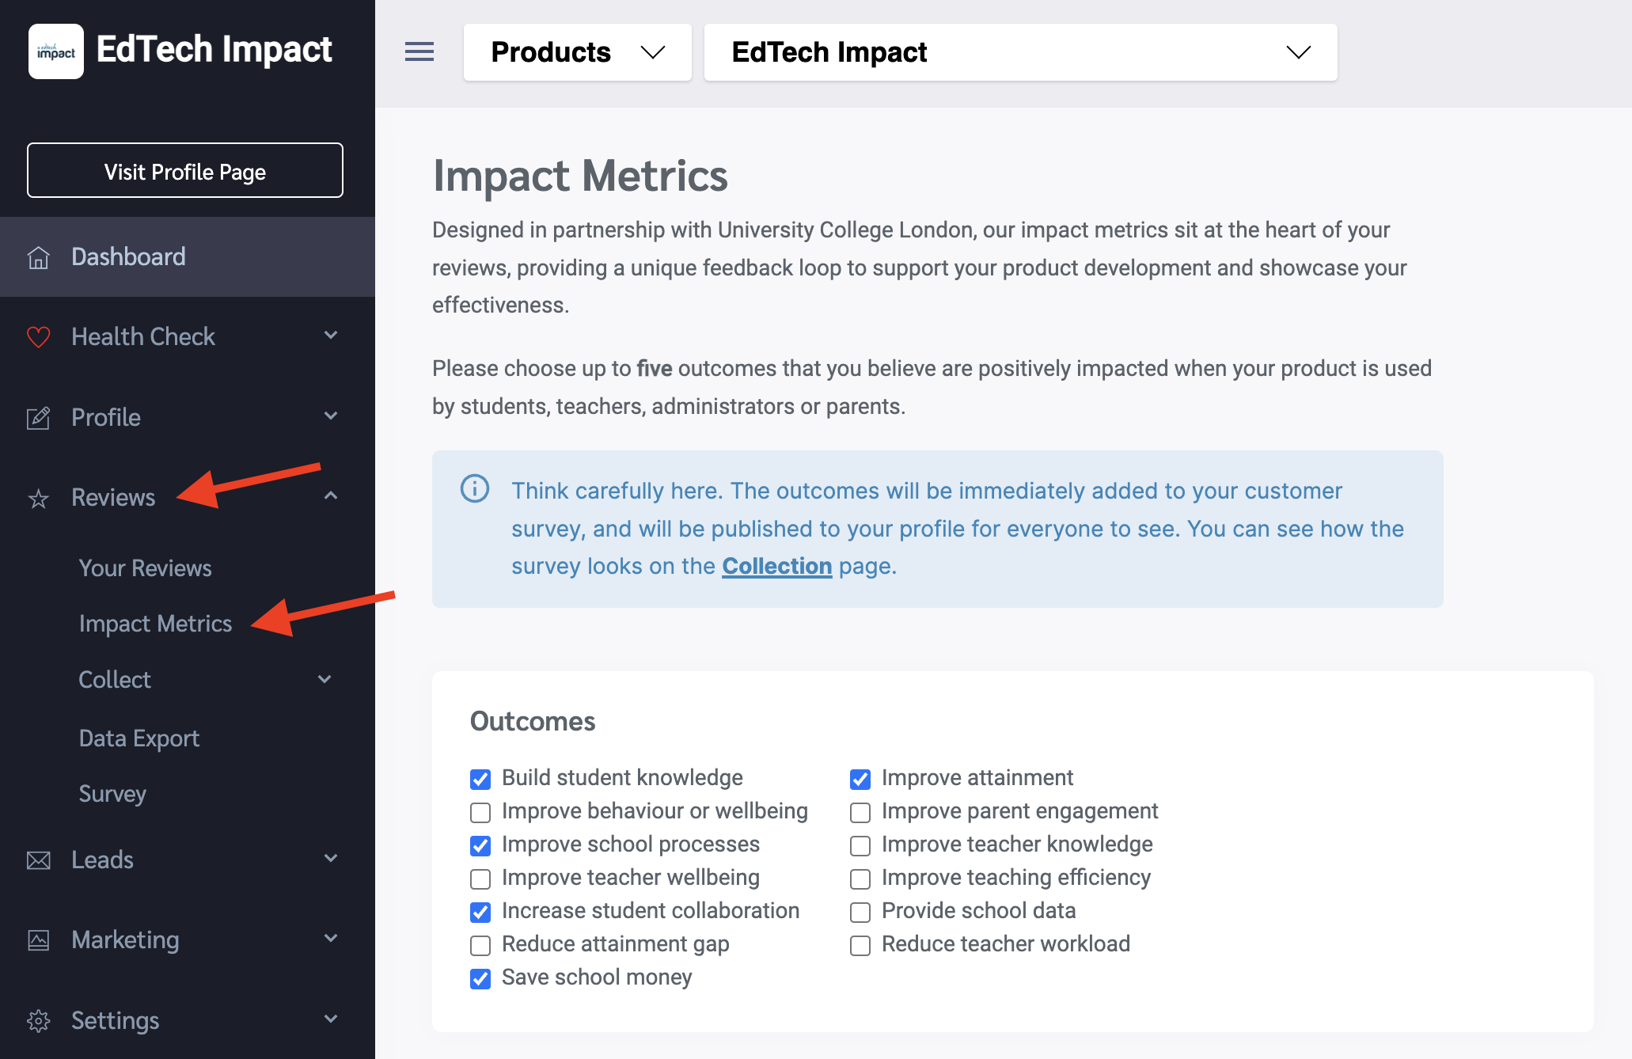Click the Reviews menu label
Screen dimensions: 1632x1059
point(113,498)
